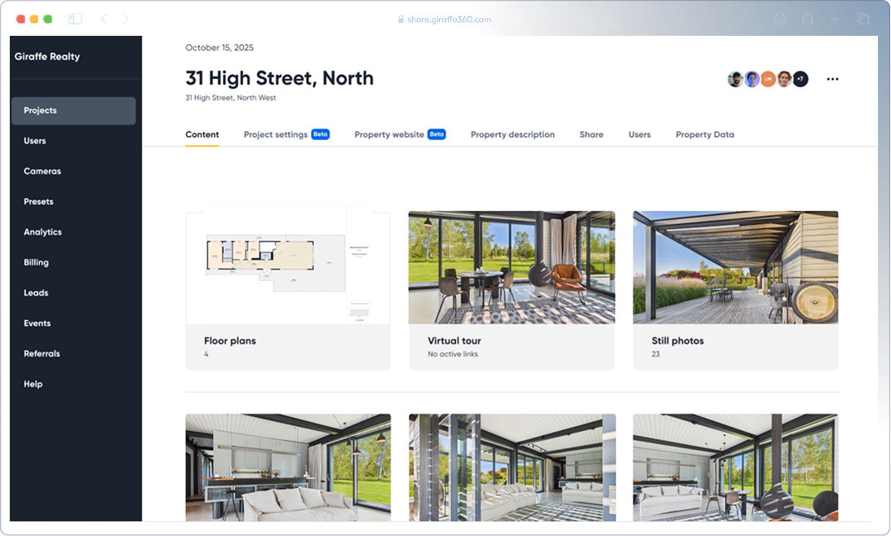Screen dimensions: 891x536
Task: Toggle the browser sidebar icon
Action: click(75, 19)
